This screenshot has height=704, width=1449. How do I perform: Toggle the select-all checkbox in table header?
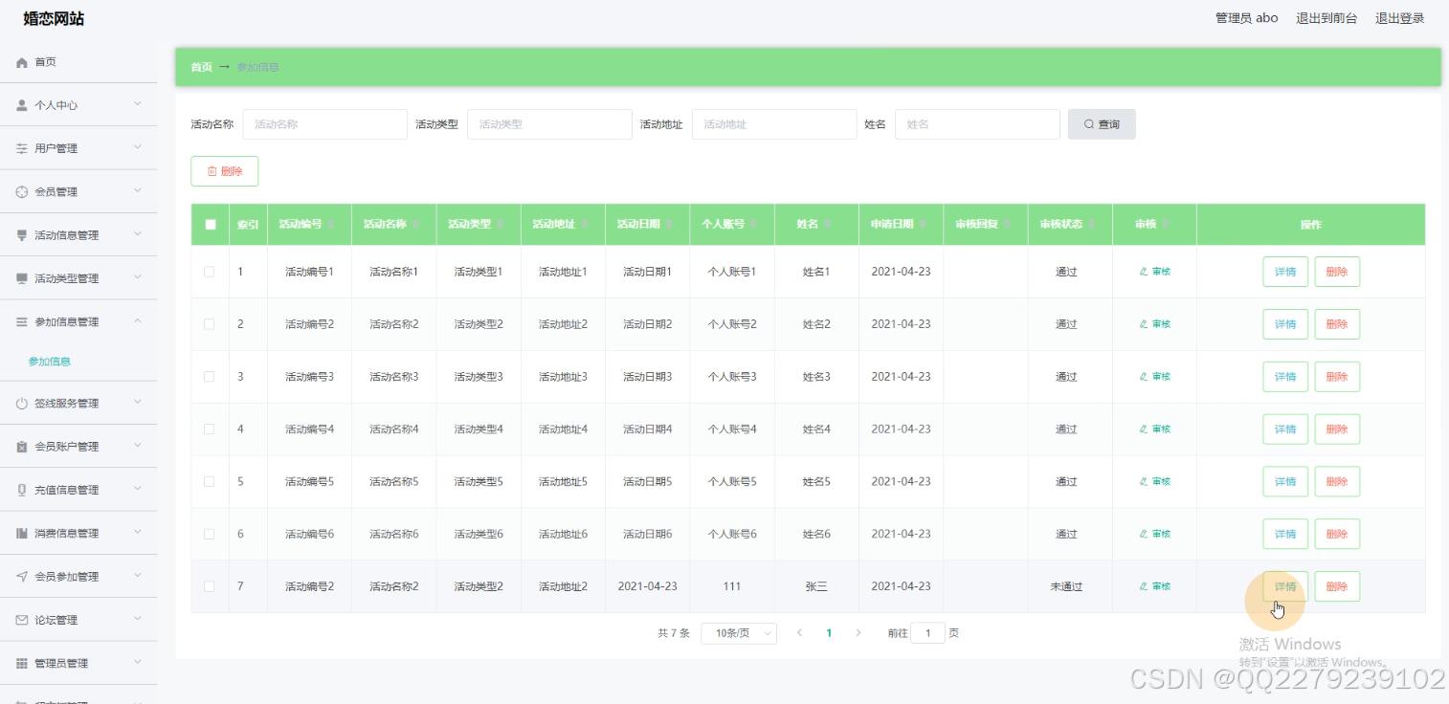[211, 225]
